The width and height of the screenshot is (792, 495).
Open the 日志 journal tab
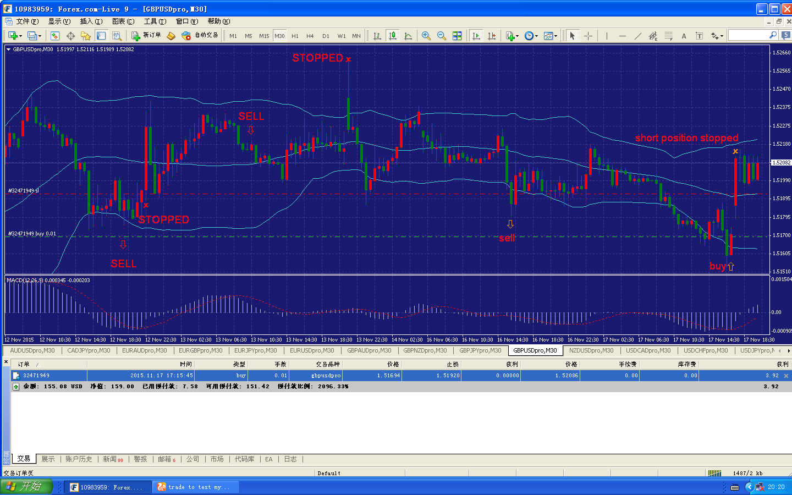click(x=290, y=459)
